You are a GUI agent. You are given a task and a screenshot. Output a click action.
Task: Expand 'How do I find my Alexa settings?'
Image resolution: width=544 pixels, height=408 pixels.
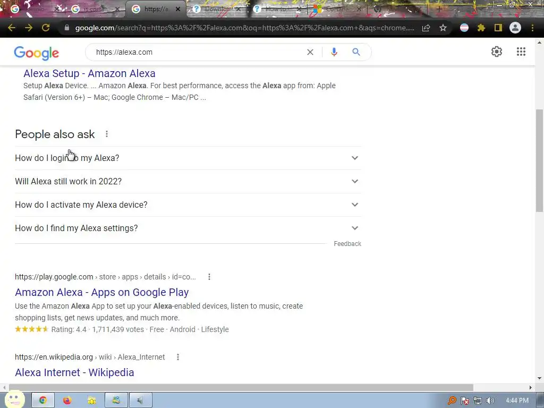(x=188, y=228)
